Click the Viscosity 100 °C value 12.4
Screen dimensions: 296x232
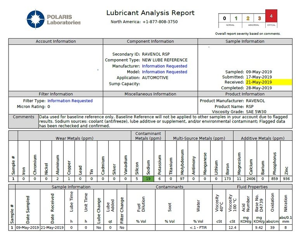pyautogui.click(x=232, y=227)
